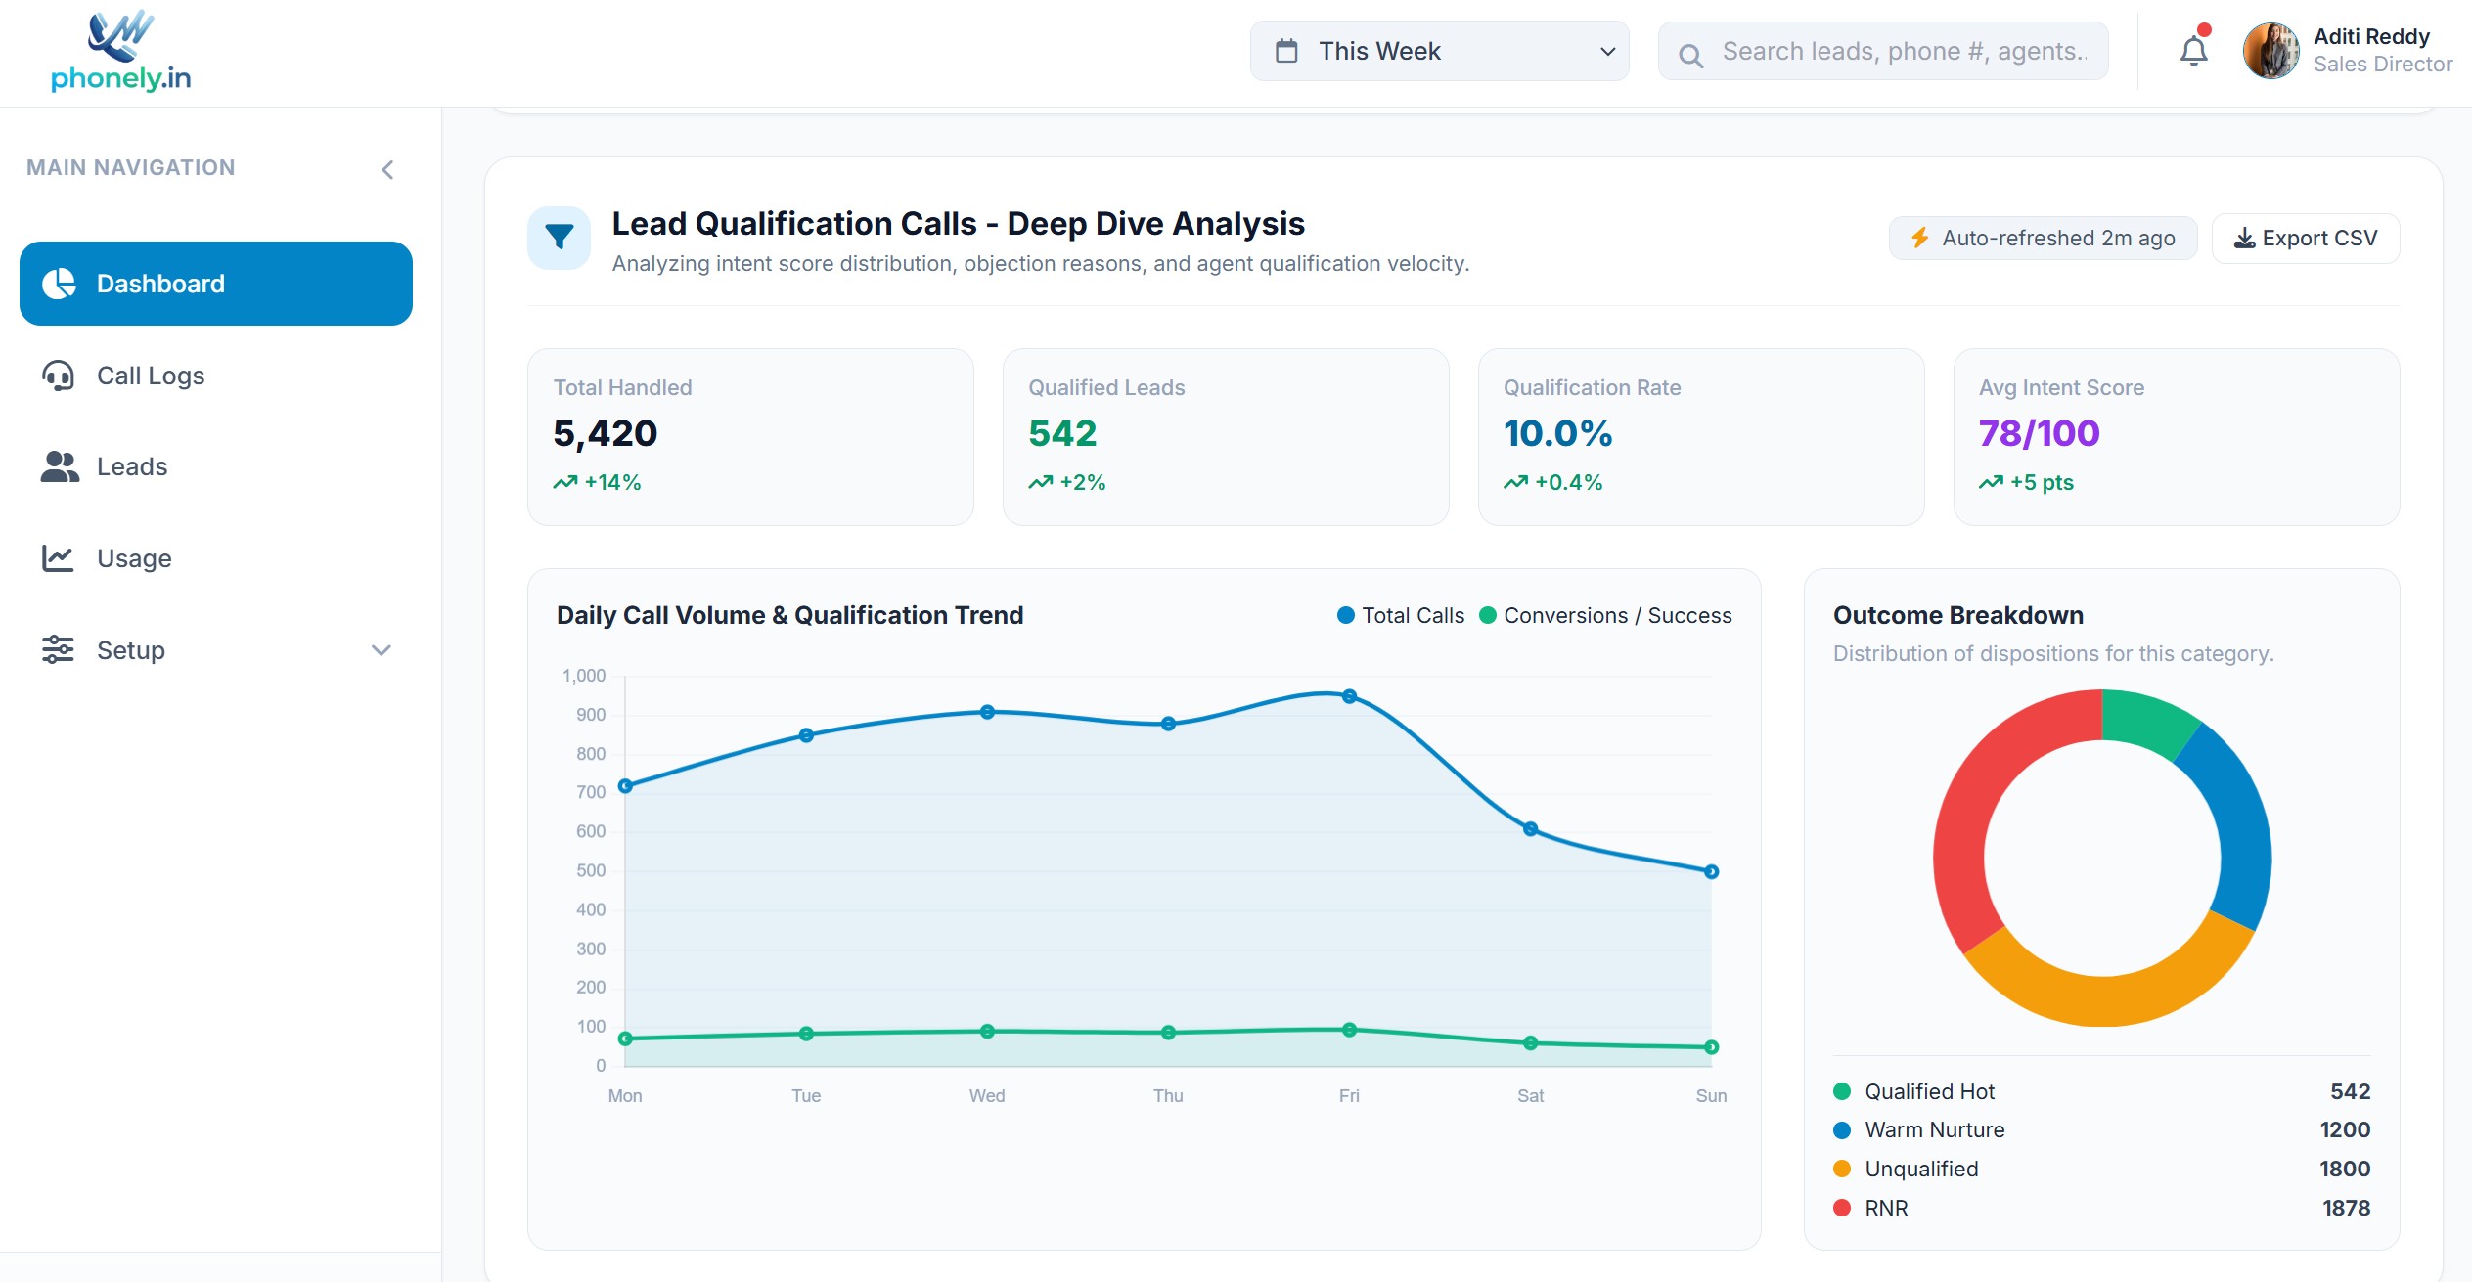Click the Setup sliders icon
The image size is (2472, 1282).
tap(58, 650)
